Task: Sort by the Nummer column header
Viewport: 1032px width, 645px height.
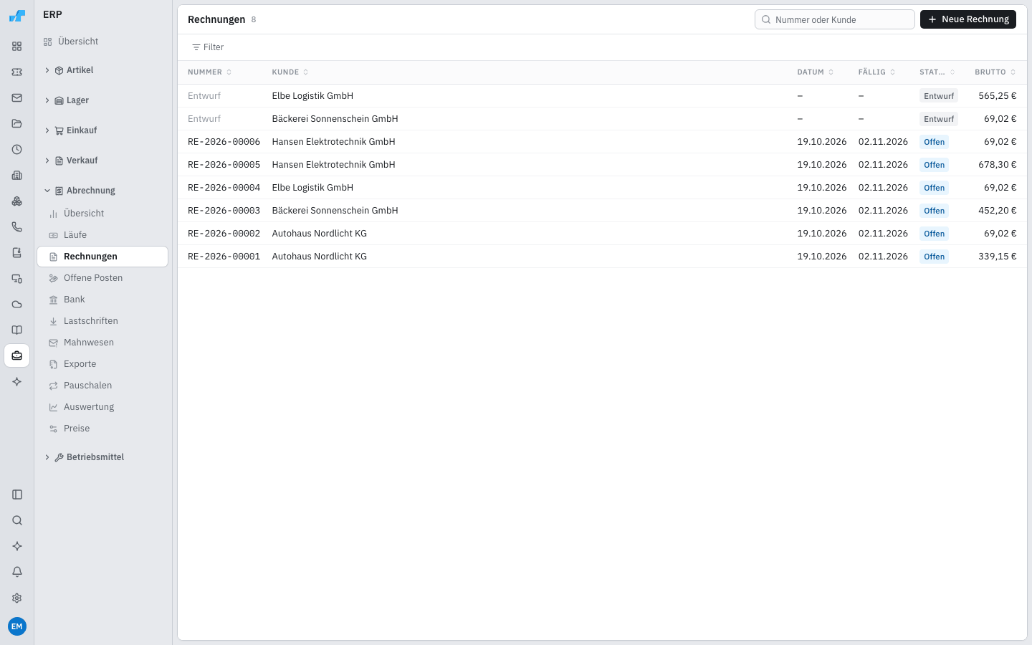Action: (209, 72)
